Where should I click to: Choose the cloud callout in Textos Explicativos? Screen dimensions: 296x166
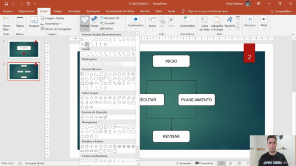[x=96, y=161]
